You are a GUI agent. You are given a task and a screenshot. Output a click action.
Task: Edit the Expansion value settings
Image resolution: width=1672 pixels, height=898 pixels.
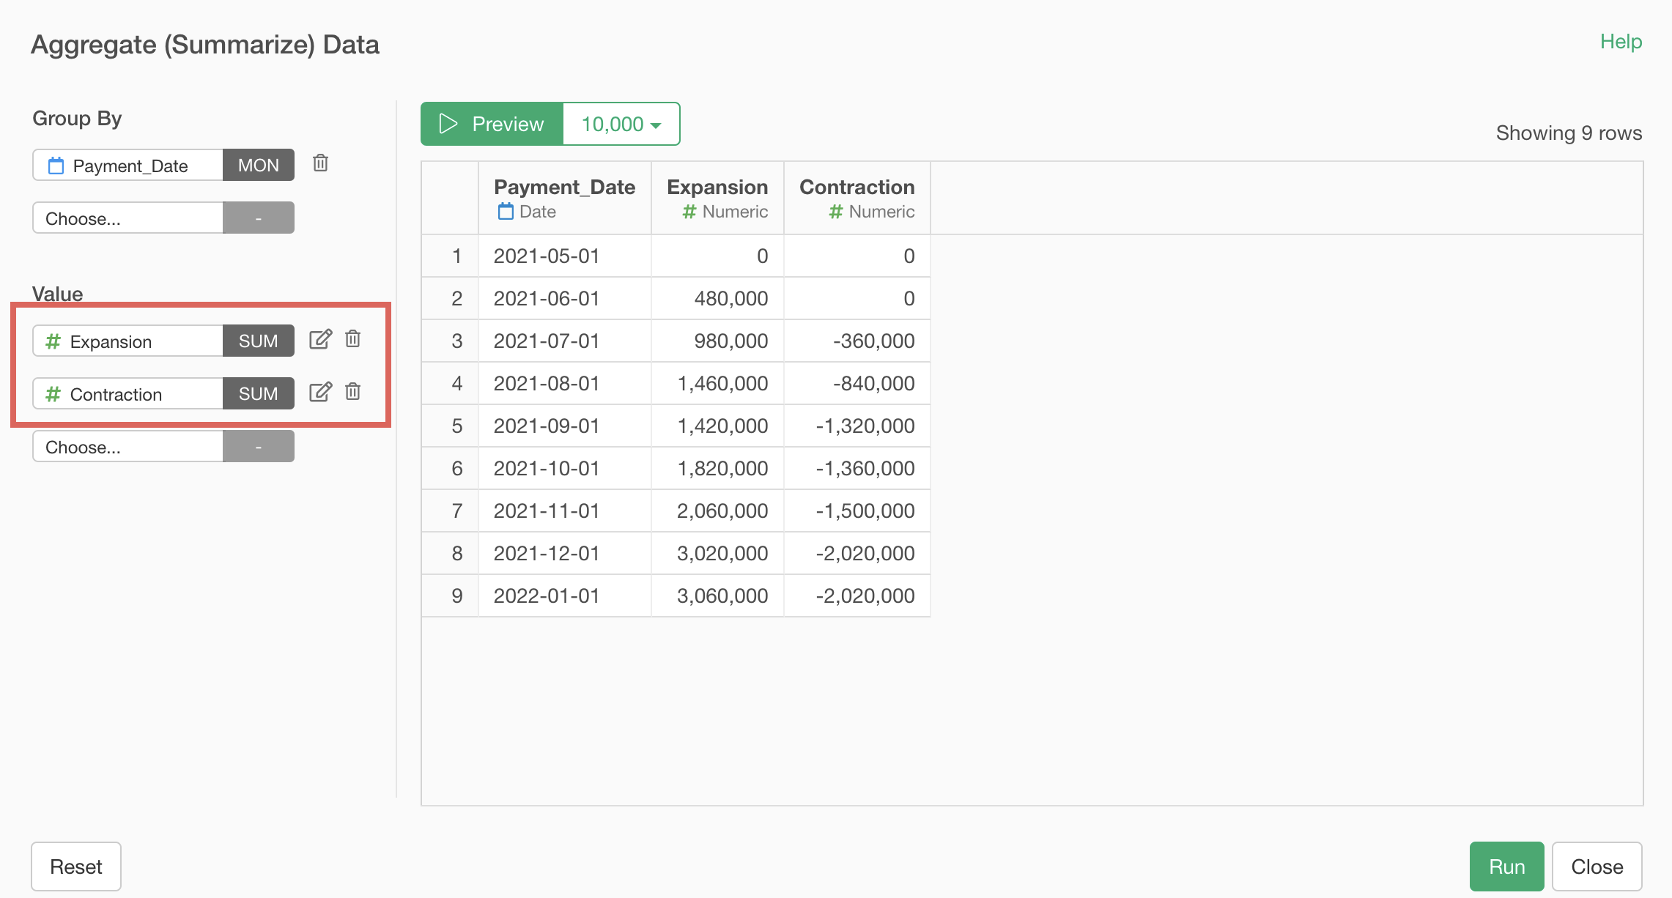tap(320, 340)
